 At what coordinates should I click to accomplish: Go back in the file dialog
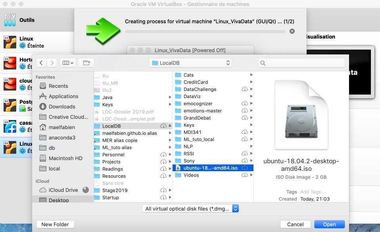(x=41, y=63)
